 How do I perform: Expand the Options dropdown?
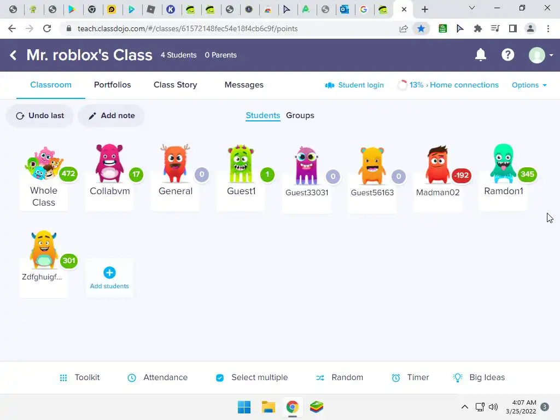tap(529, 85)
